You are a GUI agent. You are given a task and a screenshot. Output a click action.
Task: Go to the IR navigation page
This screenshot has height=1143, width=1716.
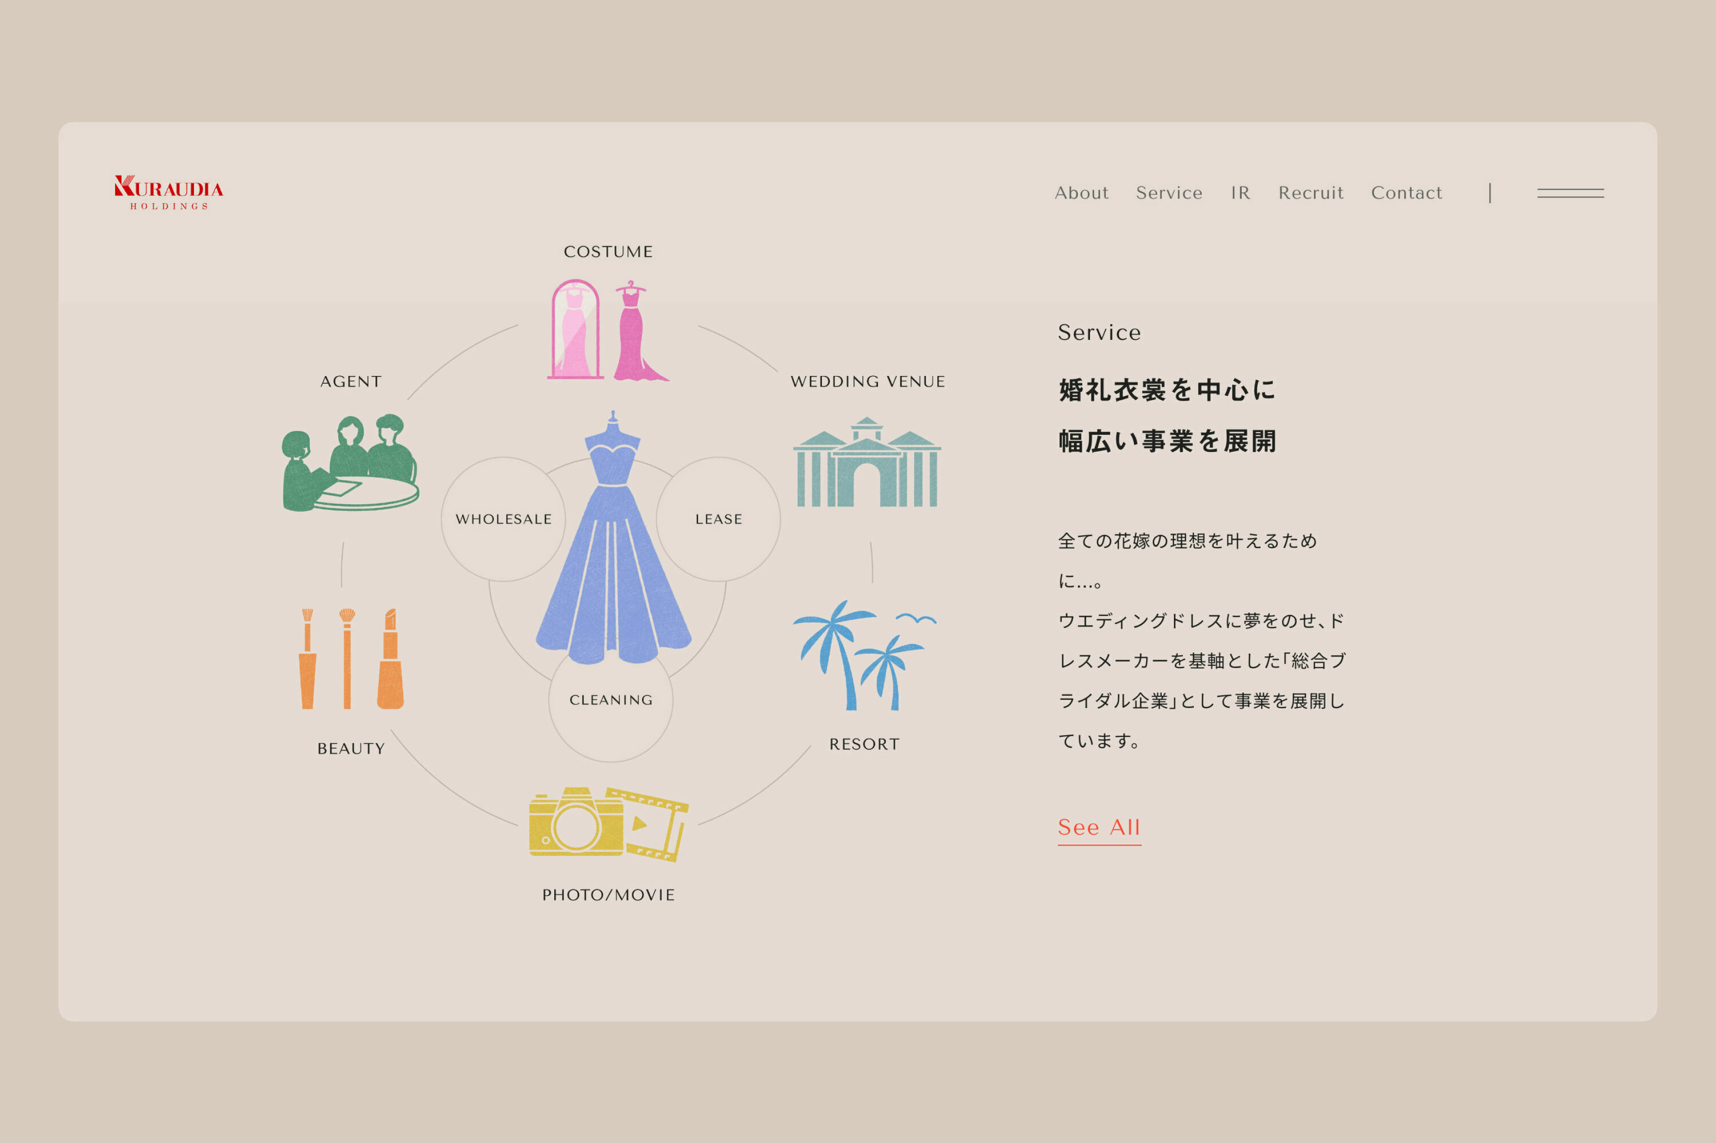(1240, 193)
